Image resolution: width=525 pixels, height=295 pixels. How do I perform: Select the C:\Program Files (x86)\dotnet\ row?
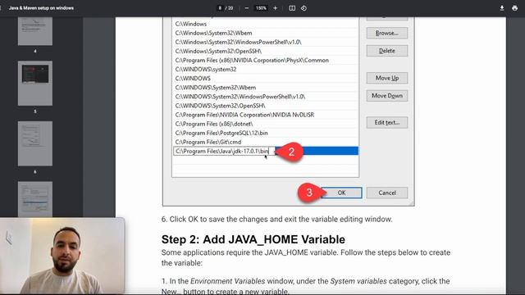pyautogui.click(x=265, y=124)
